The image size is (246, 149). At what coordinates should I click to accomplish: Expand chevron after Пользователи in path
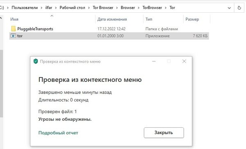41,8
